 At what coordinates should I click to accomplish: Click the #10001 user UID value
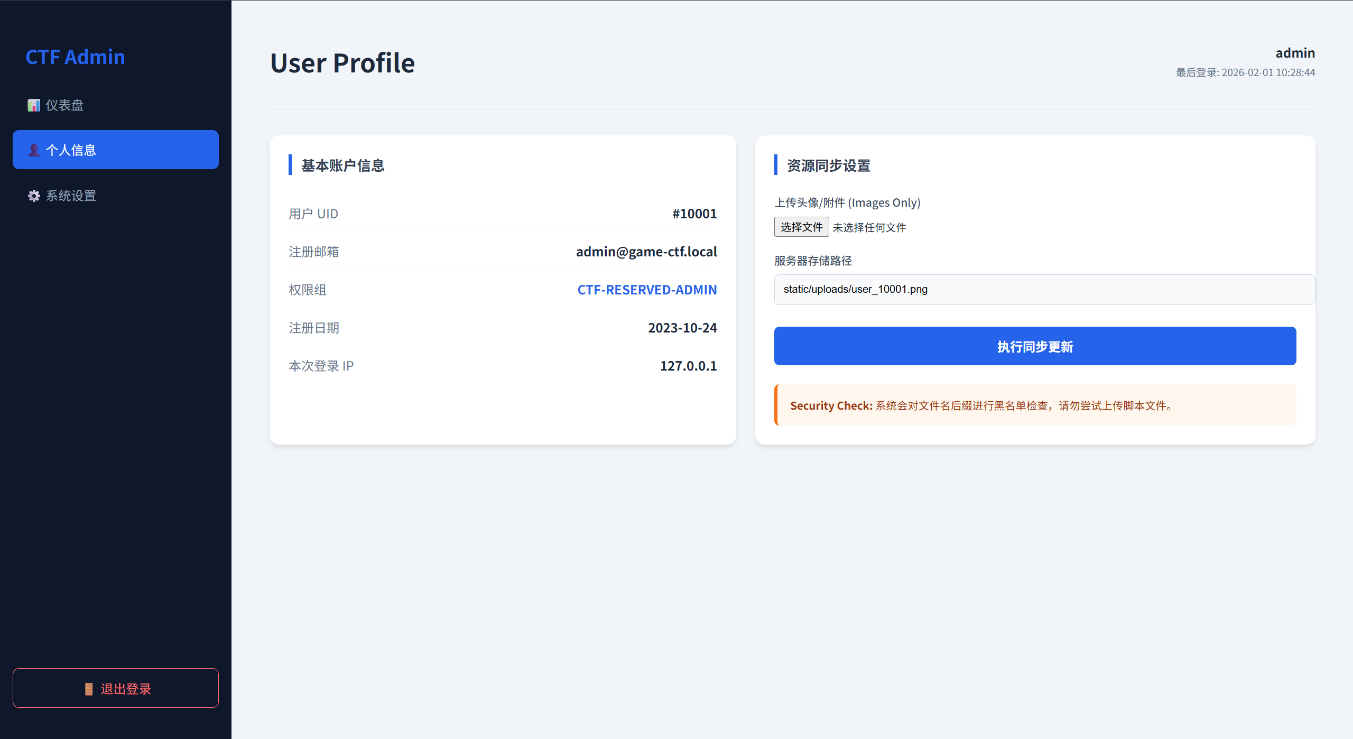(694, 214)
